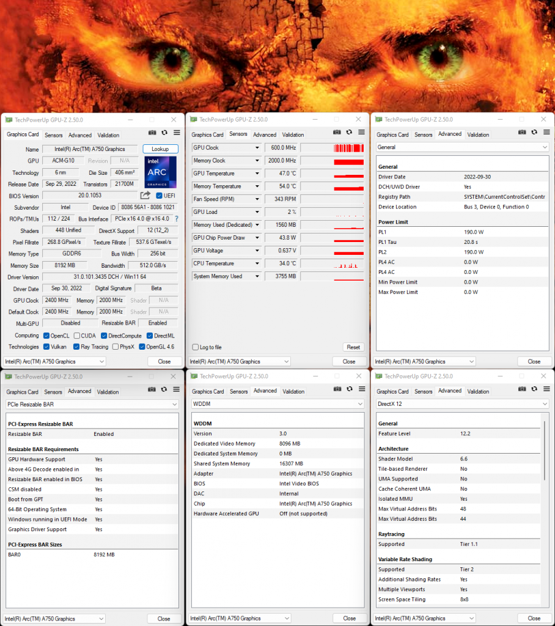Open the Fan Speed (RPM) sensor dropdown
The width and height of the screenshot is (555, 626).
[257, 199]
